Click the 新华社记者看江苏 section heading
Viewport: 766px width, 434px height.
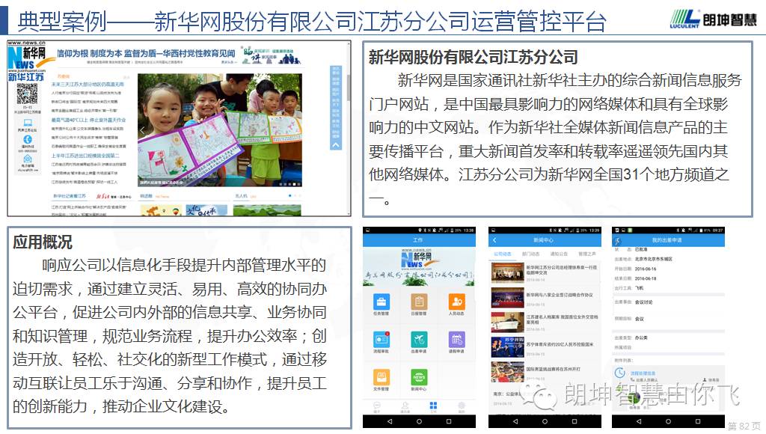coord(70,196)
